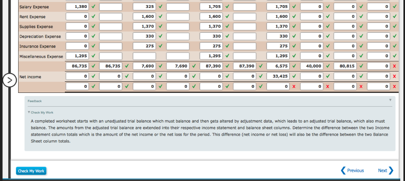Click the green check beside Salary Expense 325
Screen dimensions: 405x181
pos(161,7)
